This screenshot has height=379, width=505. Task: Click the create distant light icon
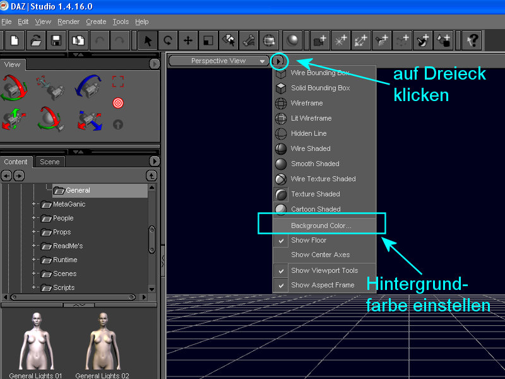click(361, 40)
